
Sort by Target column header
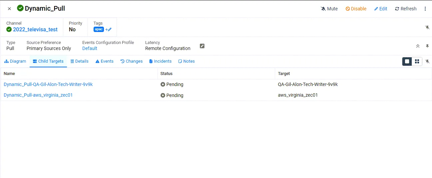pyautogui.click(x=284, y=74)
